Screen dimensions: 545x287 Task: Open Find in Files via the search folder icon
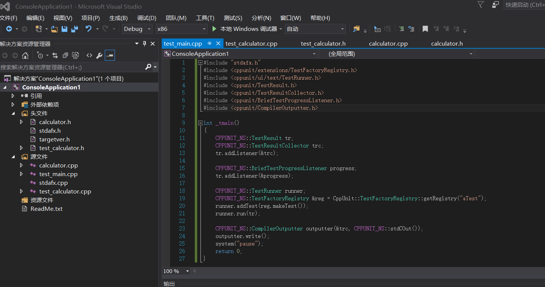coord(357,28)
